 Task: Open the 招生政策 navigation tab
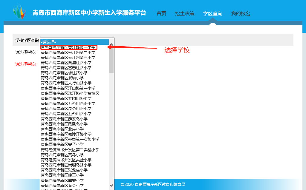(185, 13)
